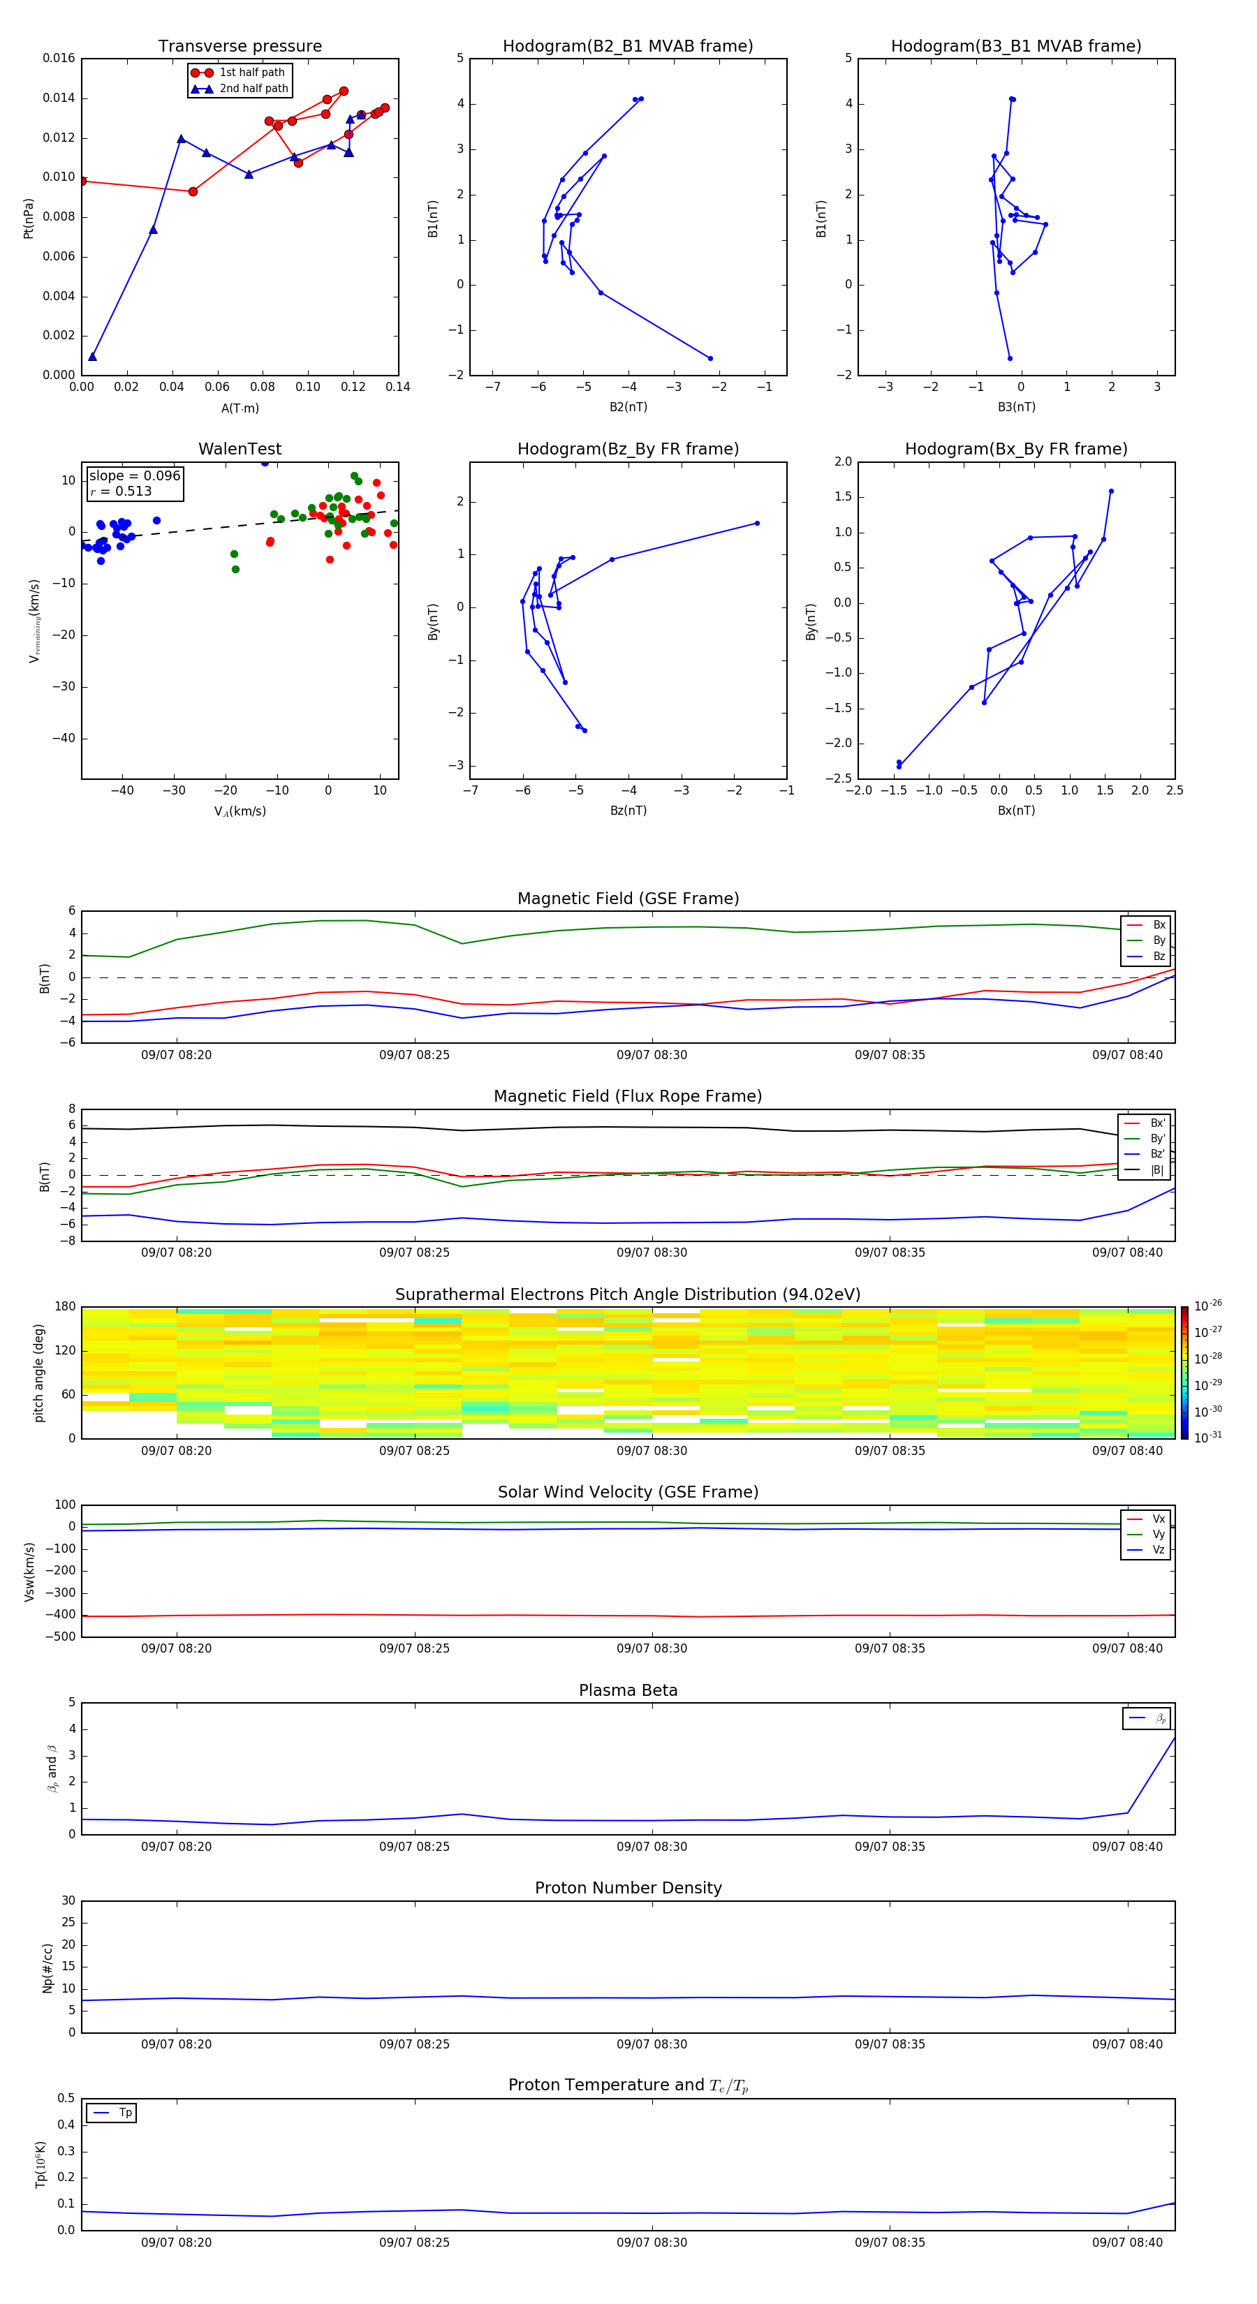The image size is (1257, 2304).
Task: Click the "Solar Wind Velocity (GSE Frame)" title
Action: [x=628, y=1492]
